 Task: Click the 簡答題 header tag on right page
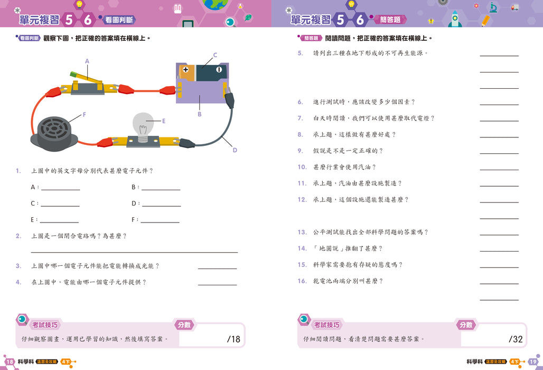(x=390, y=20)
